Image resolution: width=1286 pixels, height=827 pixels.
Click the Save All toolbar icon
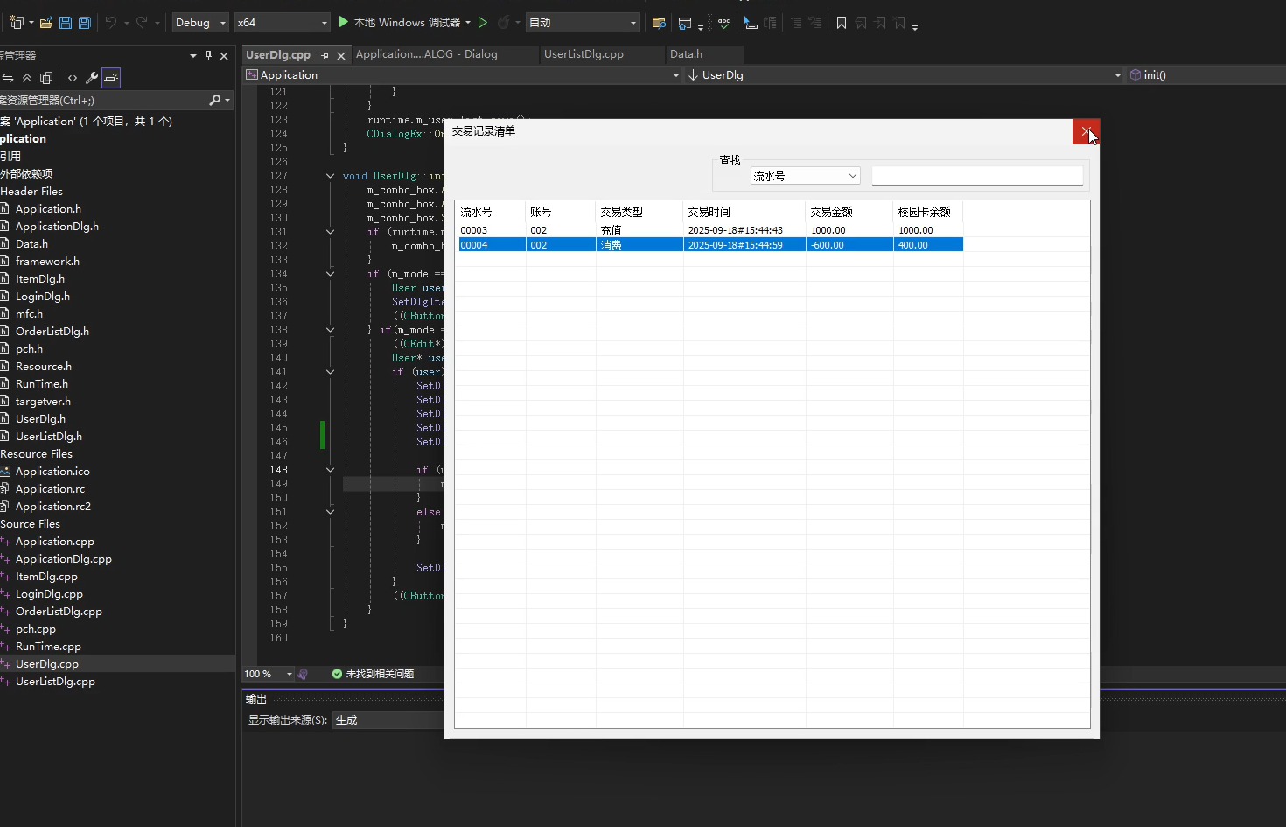pyautogui.click(x=85, y=23)
